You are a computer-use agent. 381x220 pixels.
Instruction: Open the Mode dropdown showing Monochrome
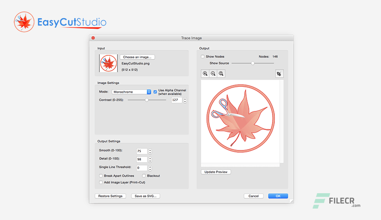coord(131,92)
